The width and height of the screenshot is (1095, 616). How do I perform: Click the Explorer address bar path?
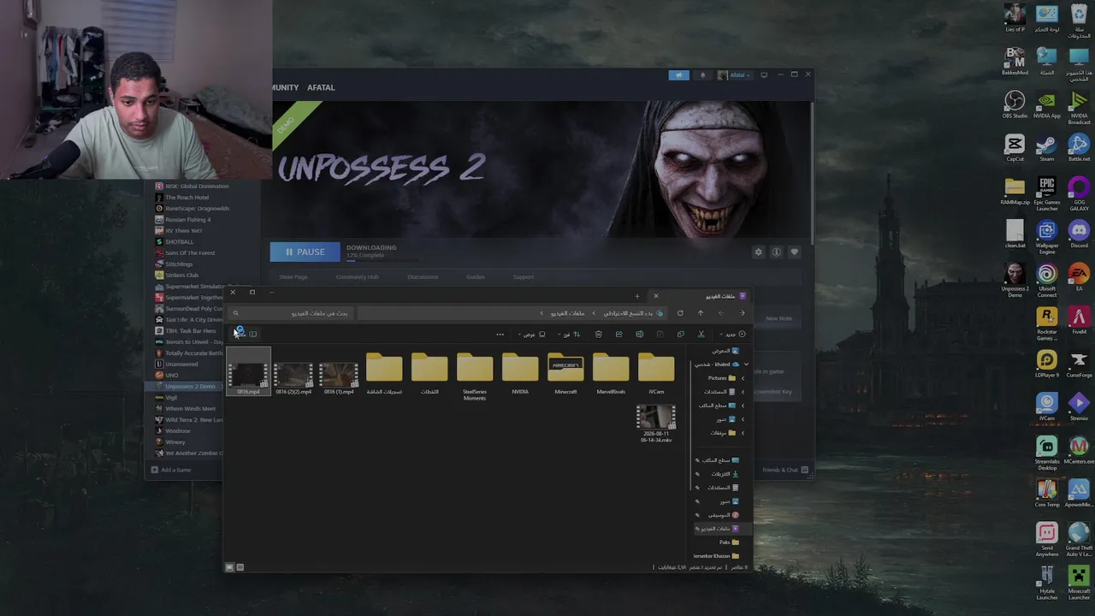click(x=511, y=313)
